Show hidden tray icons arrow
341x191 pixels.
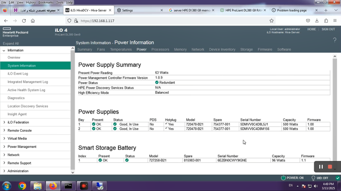click(297, 186)
